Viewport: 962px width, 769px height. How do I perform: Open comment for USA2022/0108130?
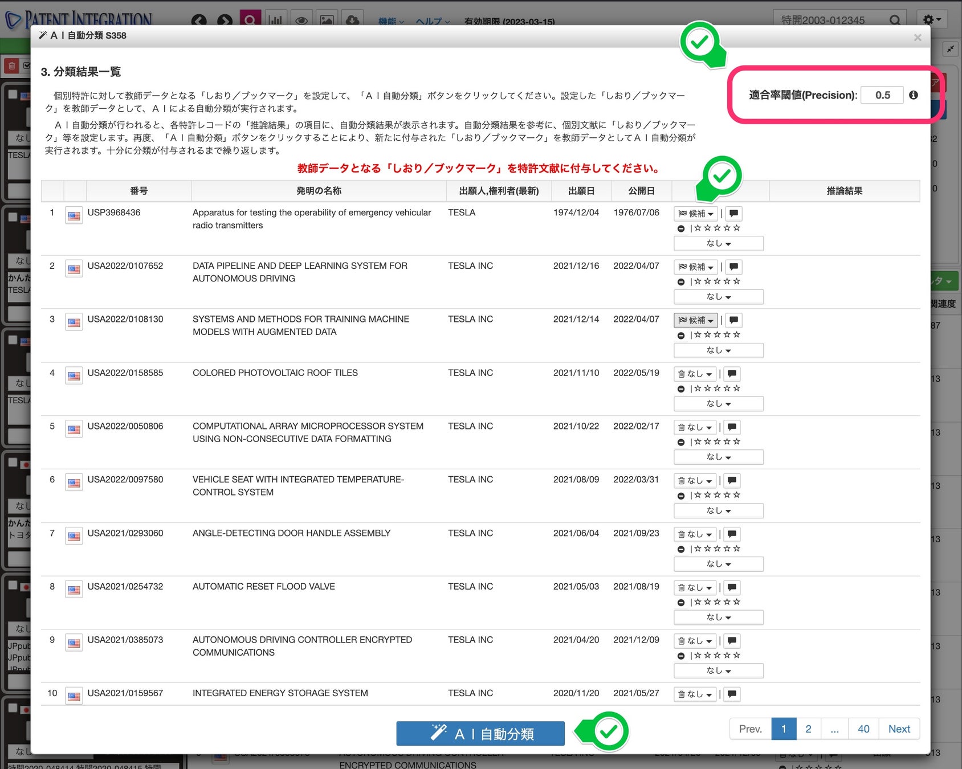pyautogui.click(x=734, y=321)
